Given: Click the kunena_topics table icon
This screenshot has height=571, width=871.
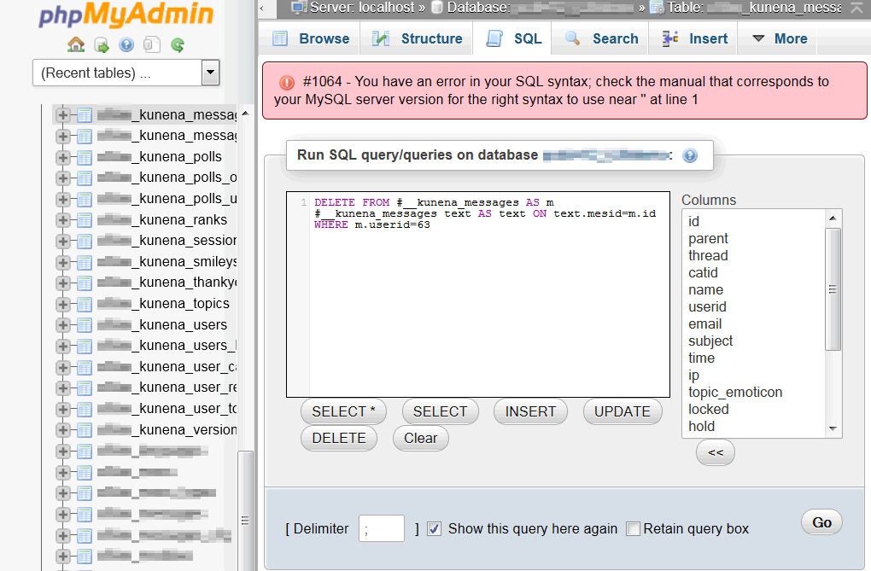Looking at the screenshot, I should 85,305.
